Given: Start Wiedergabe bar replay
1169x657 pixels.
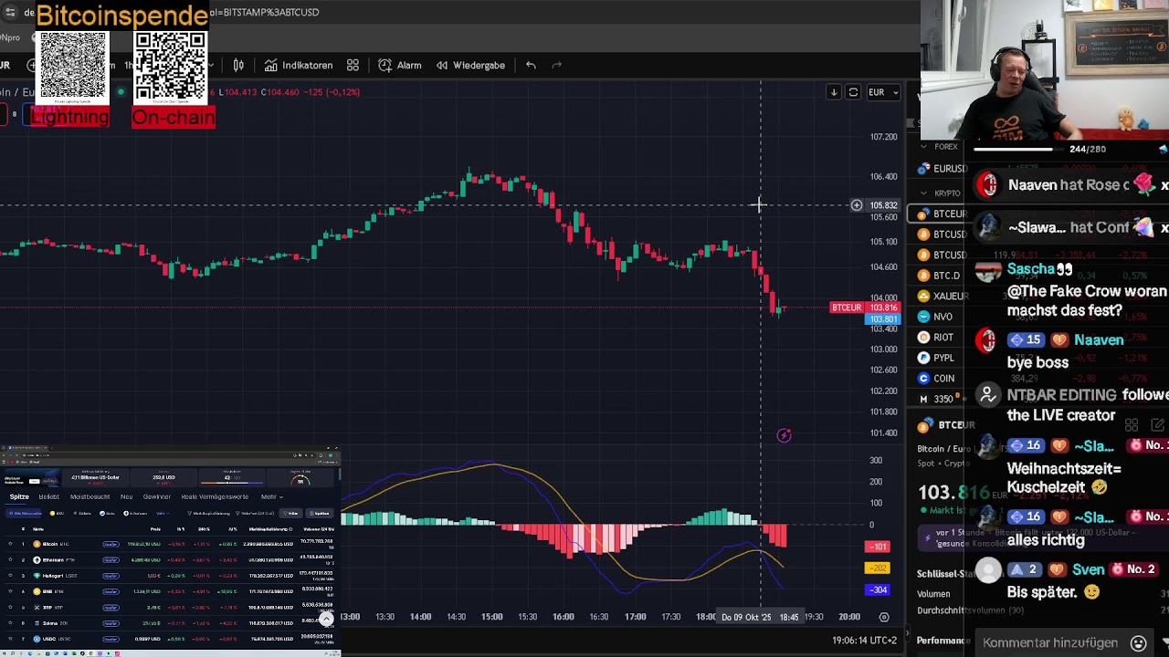Looking at the screenshot, I should point(470,65).
